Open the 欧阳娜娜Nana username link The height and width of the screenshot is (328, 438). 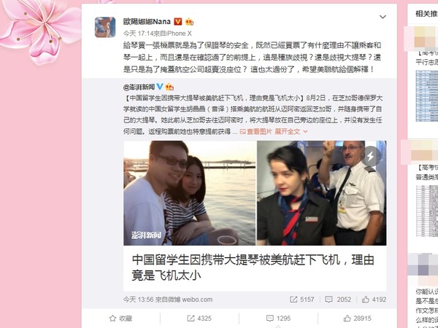pos(147,21)
